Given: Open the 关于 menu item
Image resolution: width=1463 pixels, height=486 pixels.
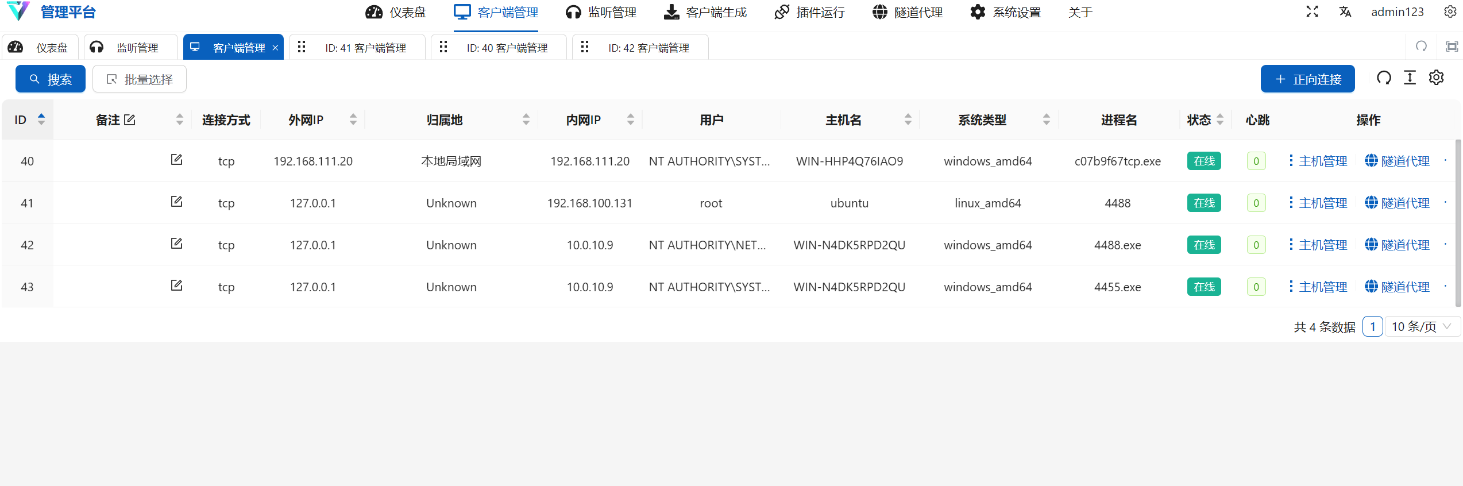Looking at the screenshot, I should click(x=1080, y=12).
